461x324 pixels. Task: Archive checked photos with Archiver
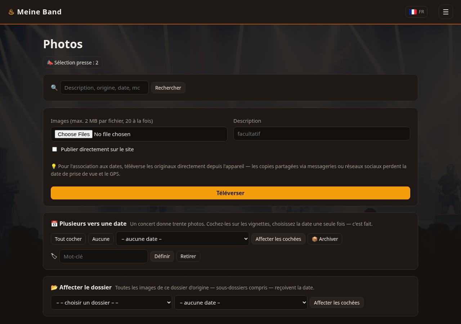325,239
